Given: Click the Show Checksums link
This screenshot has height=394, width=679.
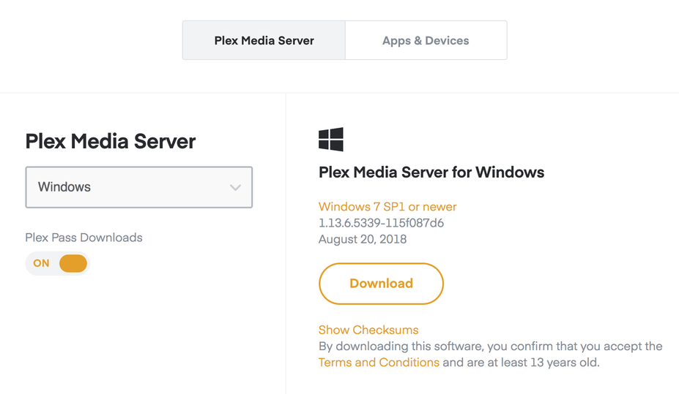Looking at the screenshot, I should pyautogui.click(x=368, y=330).
